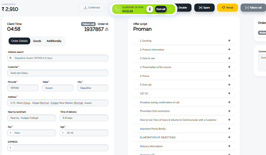Image resolution: width=266 pixels, height=155 pixels.
Task: Mute the microphone in call bar
Action: point(150,9)
